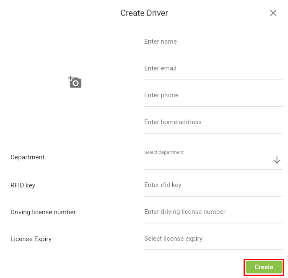Viewport: 288px width, 278px height.
Task: Click into the Enter email field
Action: click(213, 68)
